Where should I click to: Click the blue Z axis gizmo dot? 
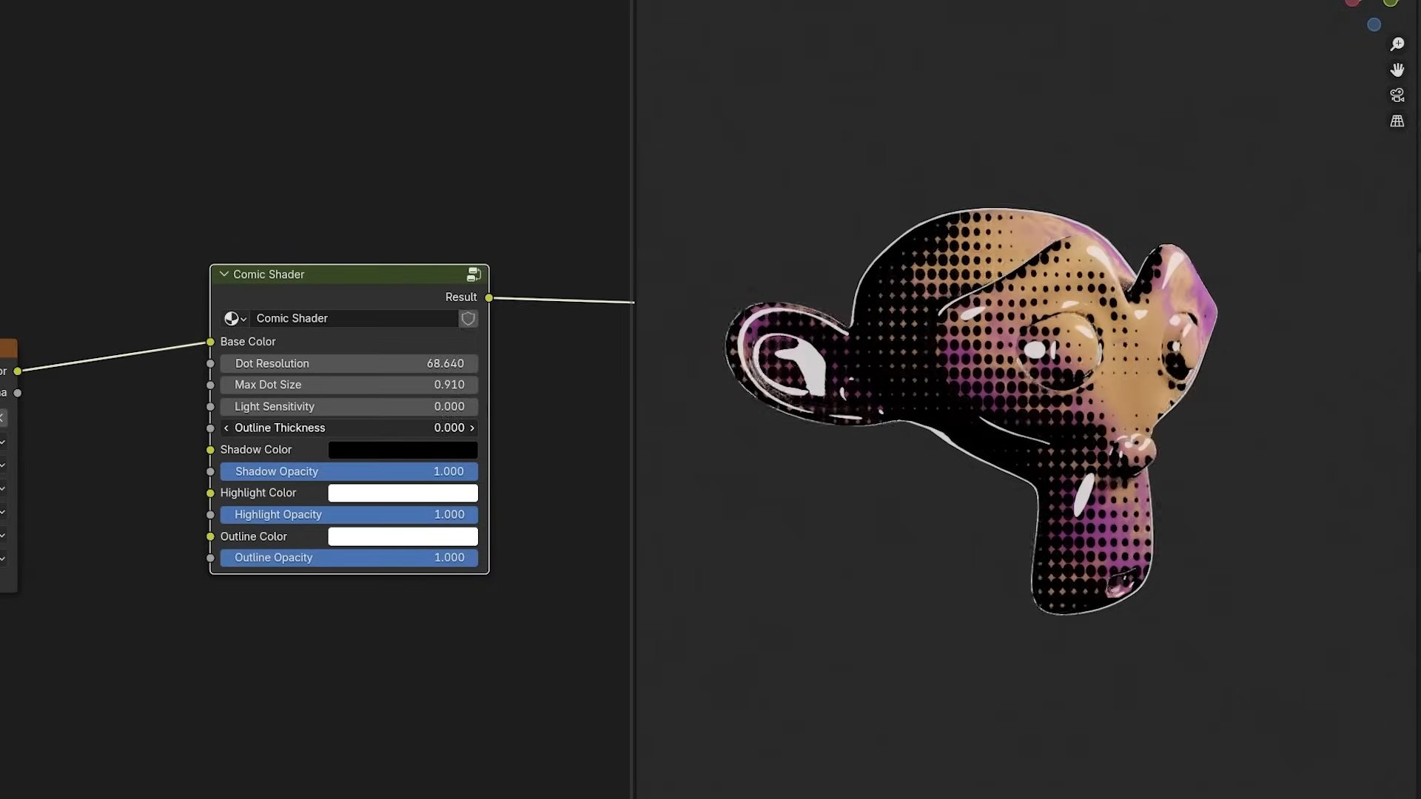pos(1374,25)
